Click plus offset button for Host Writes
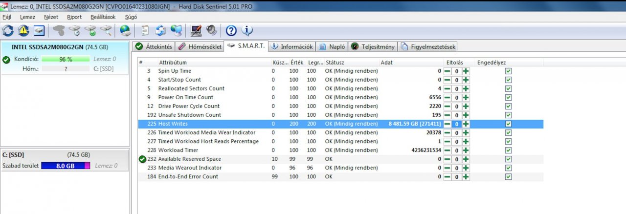Viewport: 626px width, 214px height. (x=466, y=124)
